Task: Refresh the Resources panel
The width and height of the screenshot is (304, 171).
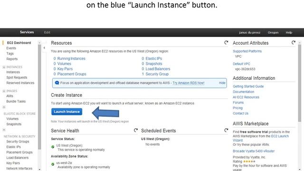Action: [x=226, y=42]
